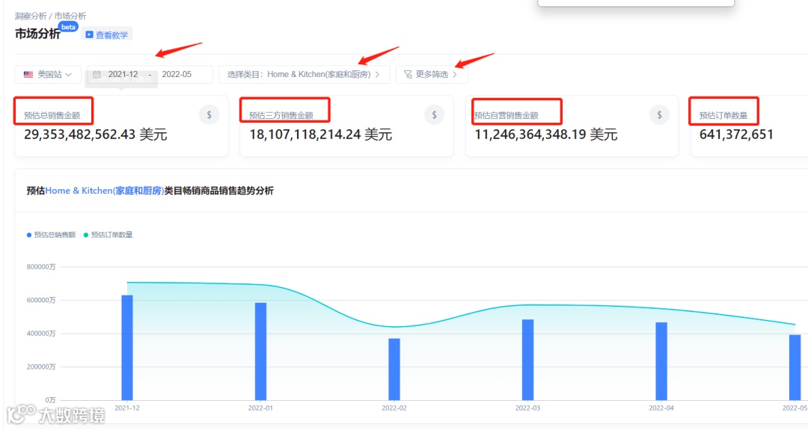
Task: Click dollar icon on 预估三方销售金额 card
Action: (x=434, y=115)
